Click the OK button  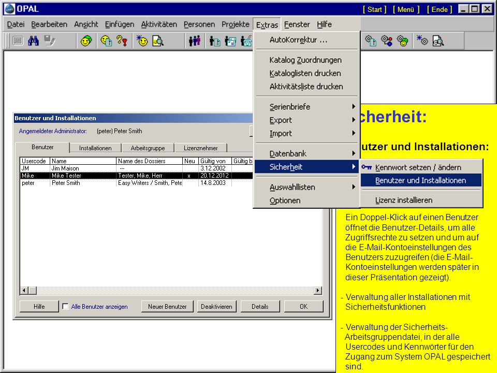click(304, 306)
